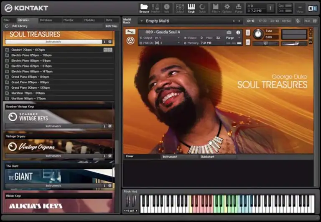321x222 pixels.
Task: Toggle the minimized View button
Action: [300, 8]
